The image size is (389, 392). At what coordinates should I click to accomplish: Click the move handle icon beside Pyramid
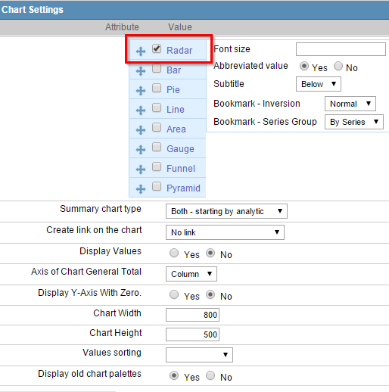point(141,189)
